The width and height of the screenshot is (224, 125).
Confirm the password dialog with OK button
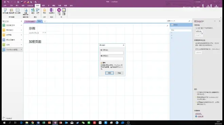[109, 73]
